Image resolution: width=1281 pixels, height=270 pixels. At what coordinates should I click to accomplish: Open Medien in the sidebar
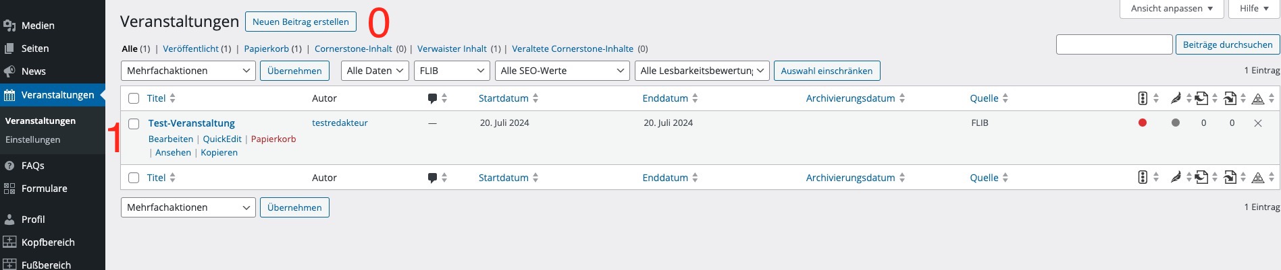tap(38, 26)
